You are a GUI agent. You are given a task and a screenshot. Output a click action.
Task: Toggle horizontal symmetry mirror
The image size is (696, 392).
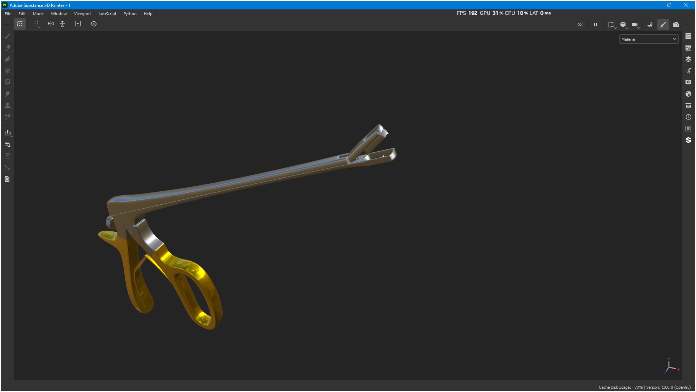pos(51,24)
